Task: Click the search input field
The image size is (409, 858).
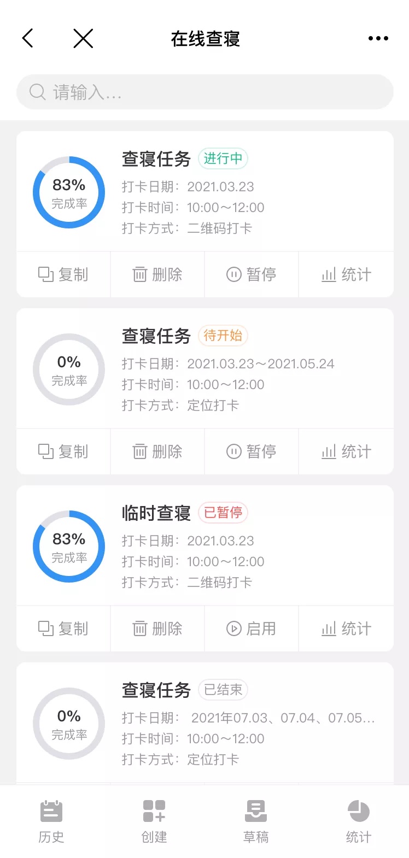Action: pyautogui.click(x=205, y=92)
